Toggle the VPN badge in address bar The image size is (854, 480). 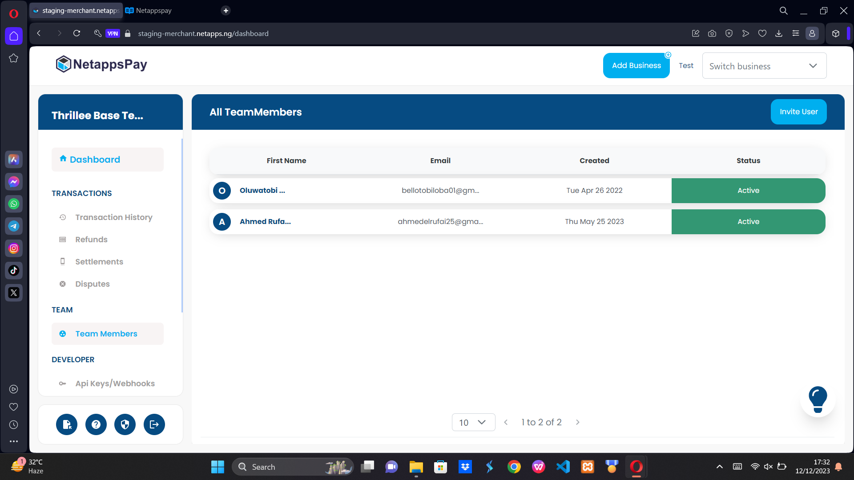pos(113,33)
